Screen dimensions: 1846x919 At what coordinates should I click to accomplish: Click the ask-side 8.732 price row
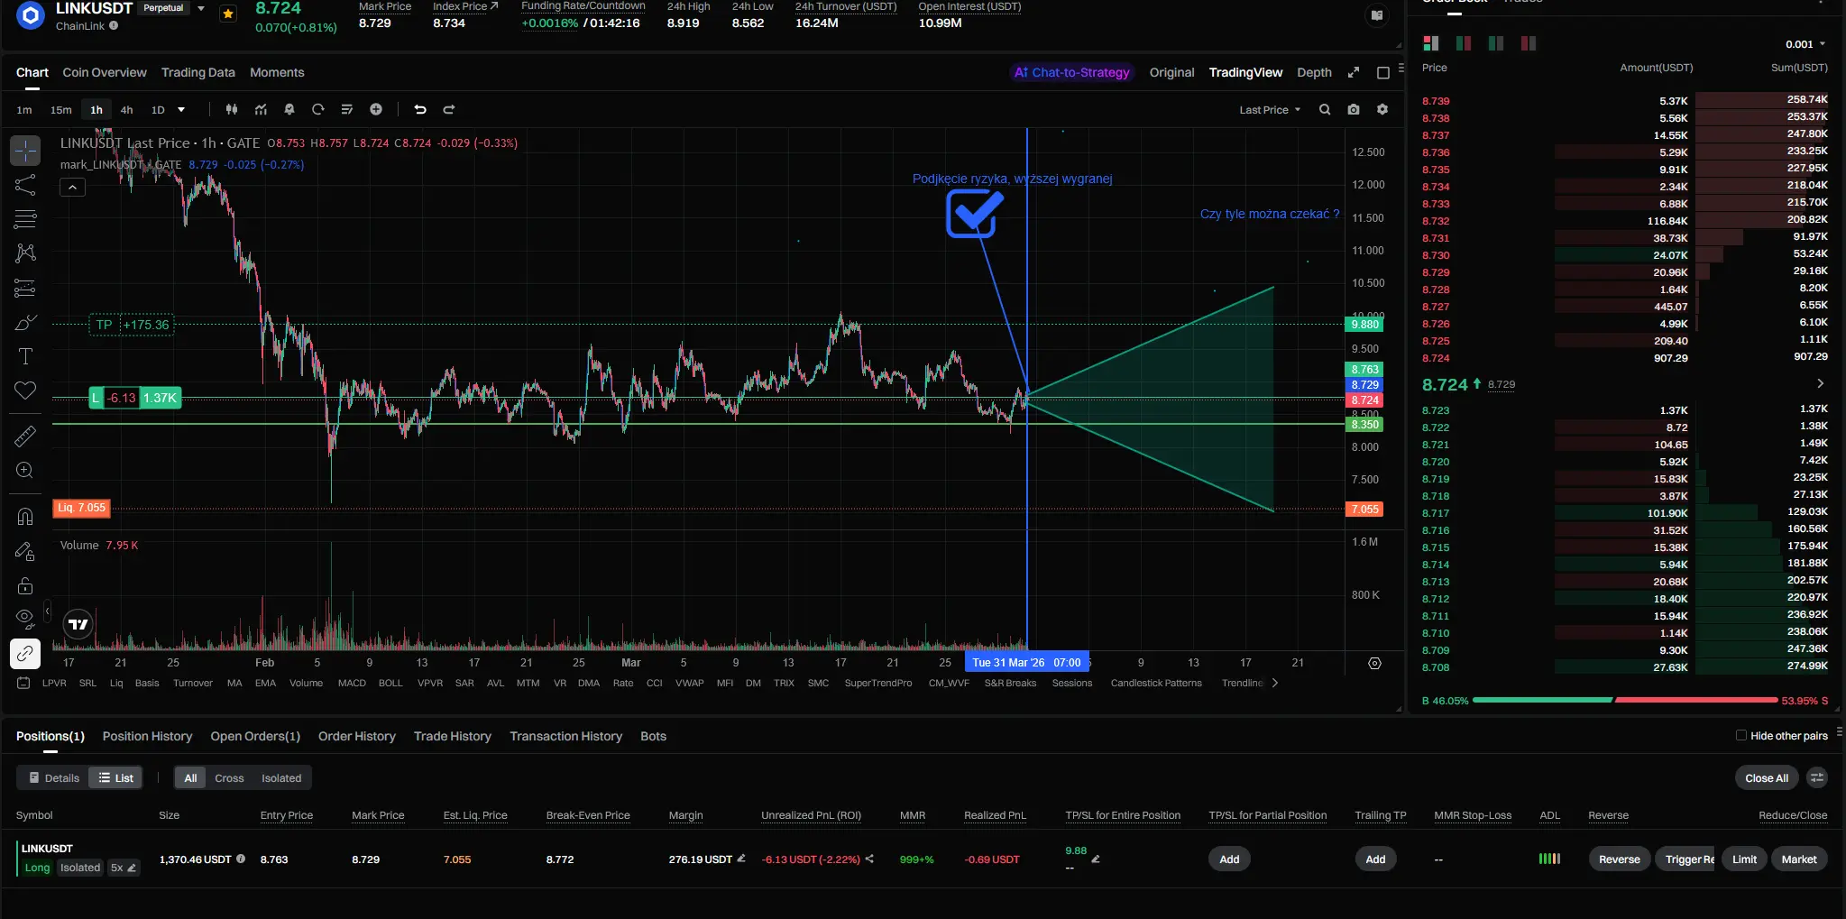point(1625,221)
